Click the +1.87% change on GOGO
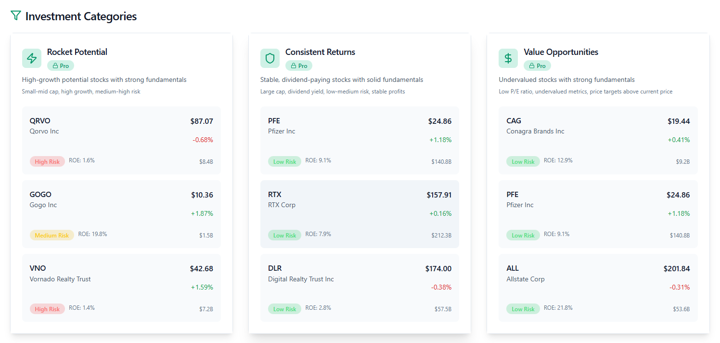 pos(202,213)
